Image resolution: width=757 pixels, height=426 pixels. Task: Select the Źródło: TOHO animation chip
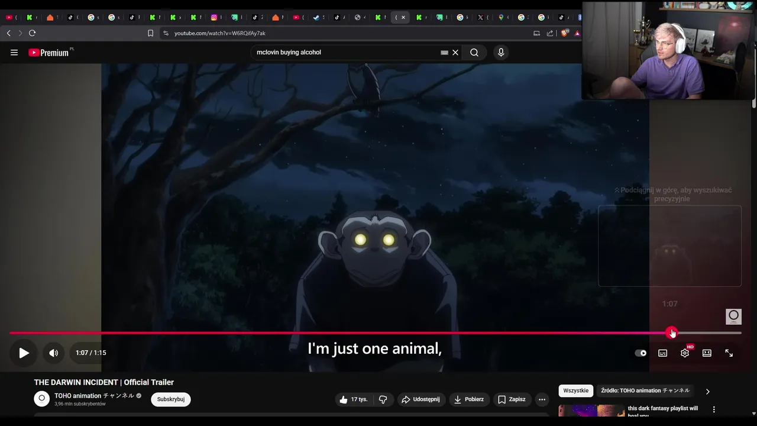pyautogui.click(x=645, y=390)
